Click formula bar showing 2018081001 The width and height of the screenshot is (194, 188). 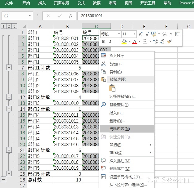(x=136, y=16)
